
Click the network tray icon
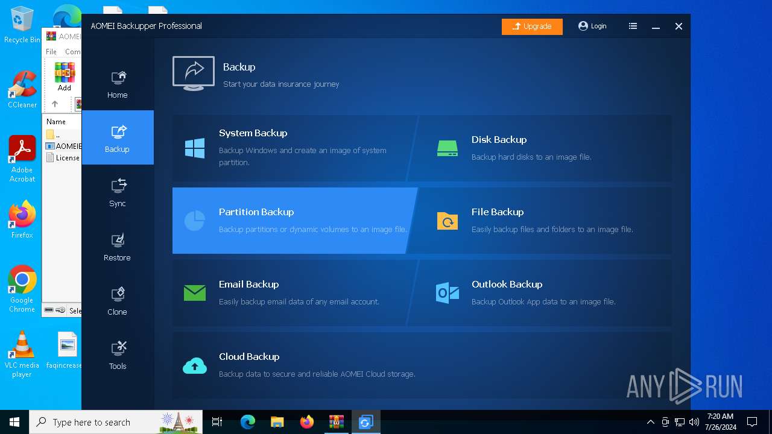click(x=680, y=423)
